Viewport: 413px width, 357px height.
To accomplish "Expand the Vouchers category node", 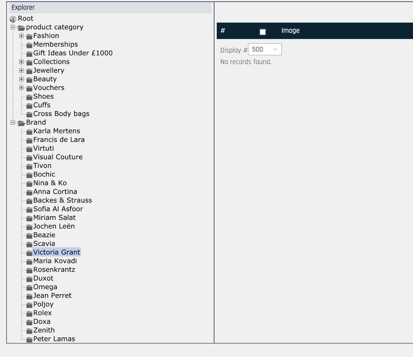I will tap(22, 88).
